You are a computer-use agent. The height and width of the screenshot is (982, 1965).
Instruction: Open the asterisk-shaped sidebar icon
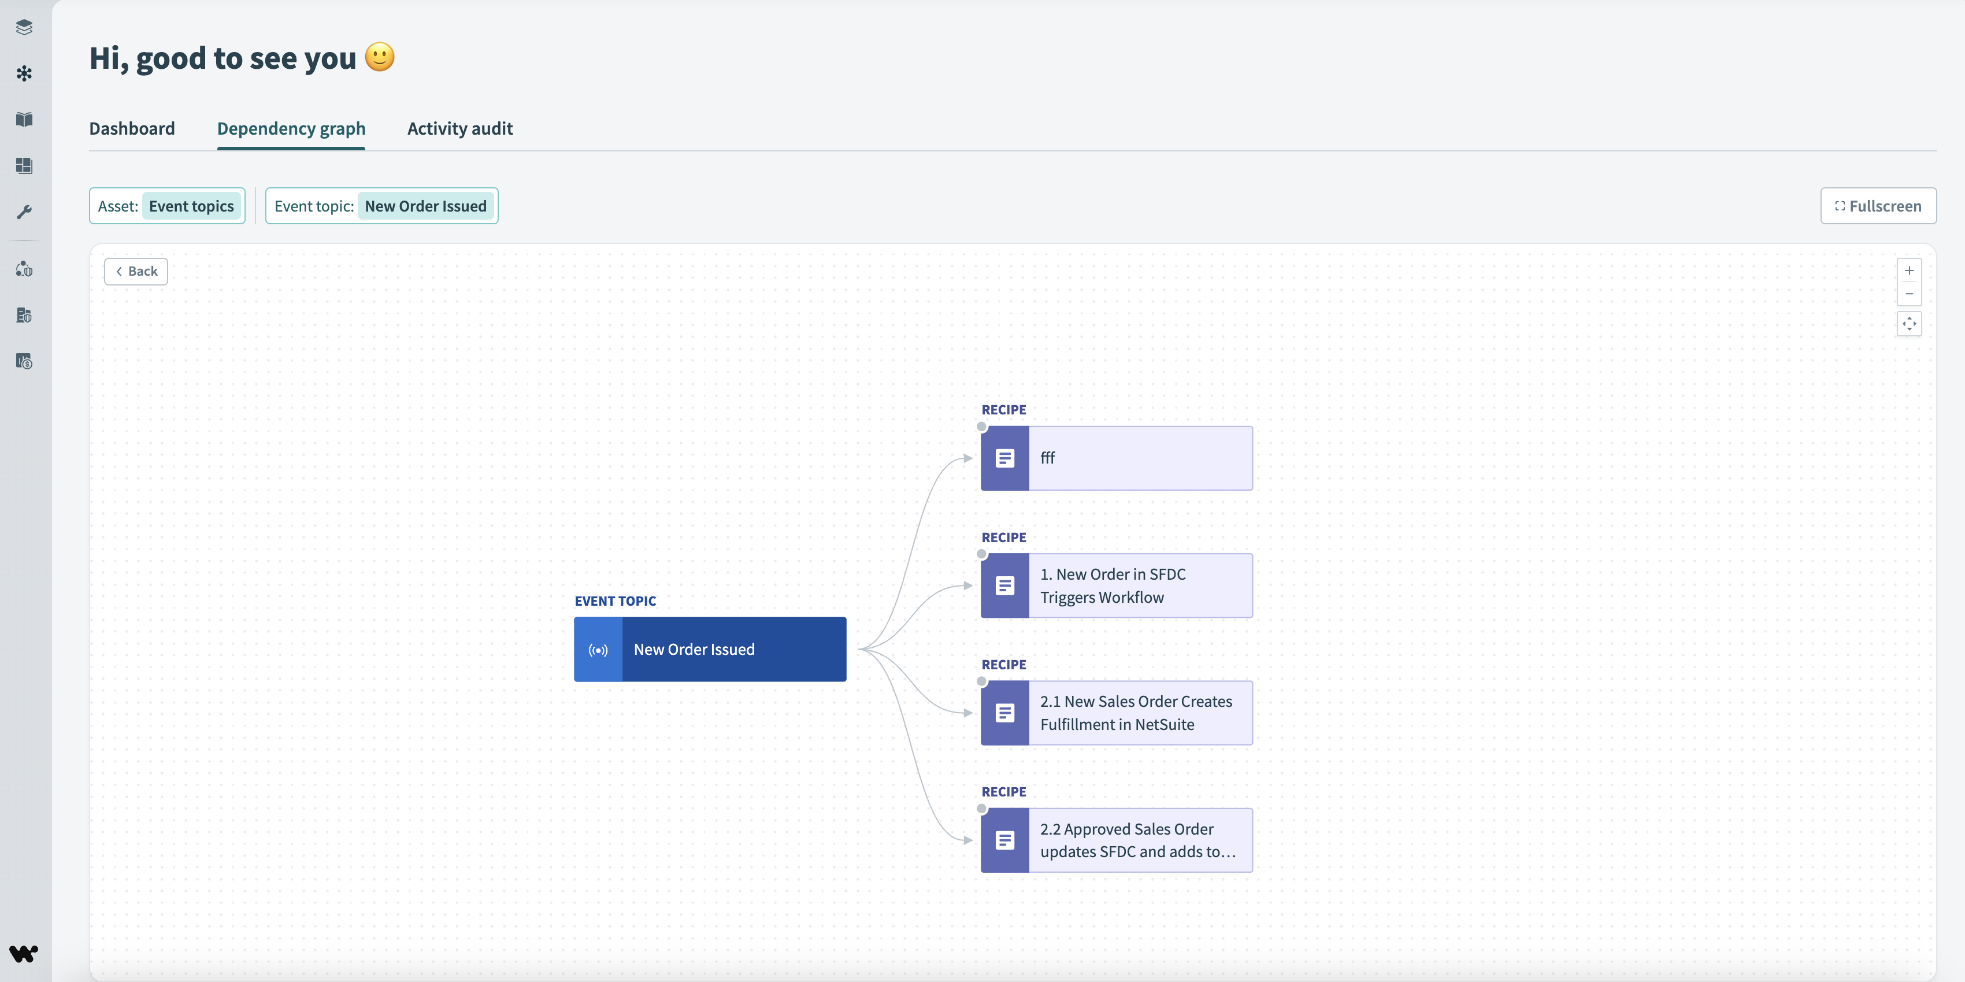click(24, 73)
